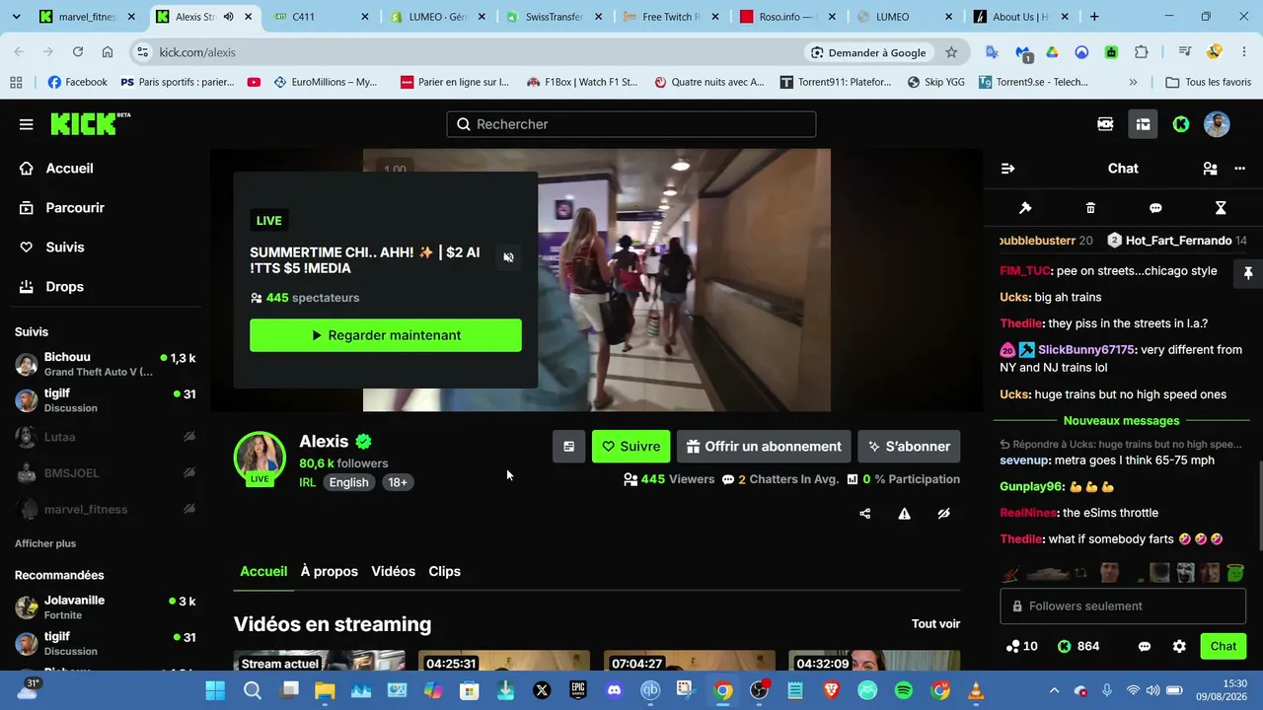The image size is (1263, 710).
Task: Focus the Rechercher search field
Action: tap(631, 124)
